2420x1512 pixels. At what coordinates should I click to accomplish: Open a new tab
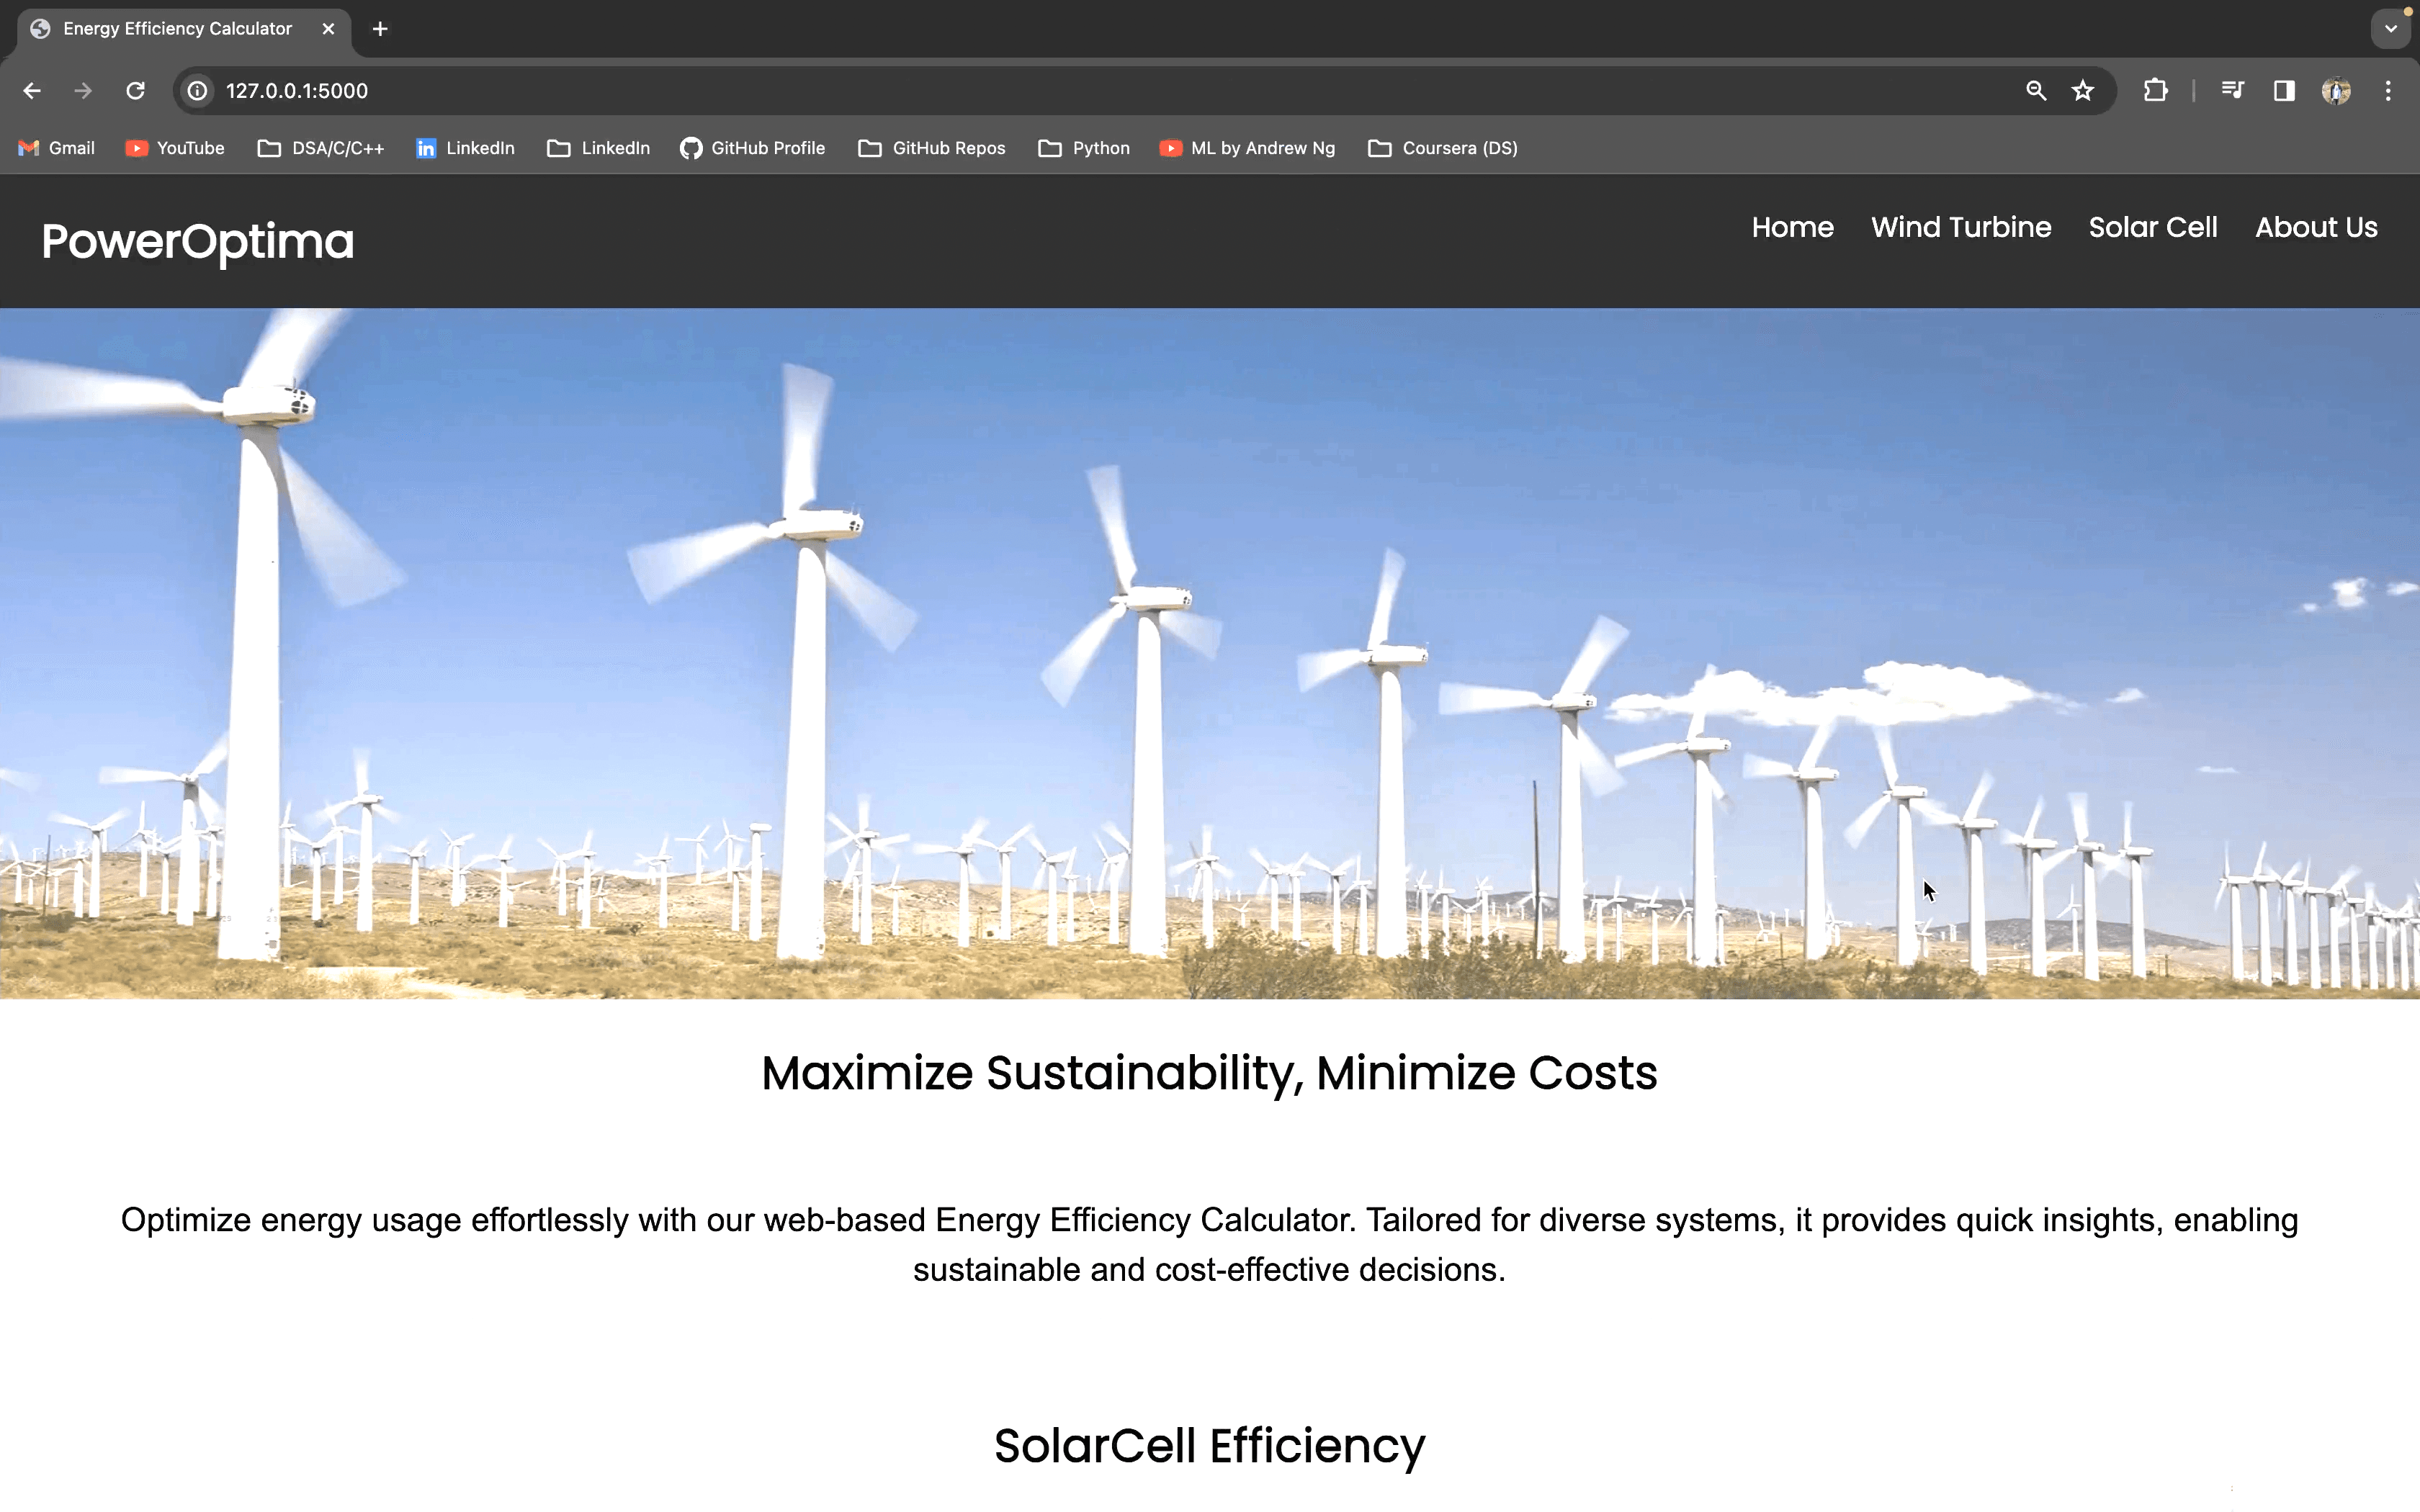[x=380, y=29]
